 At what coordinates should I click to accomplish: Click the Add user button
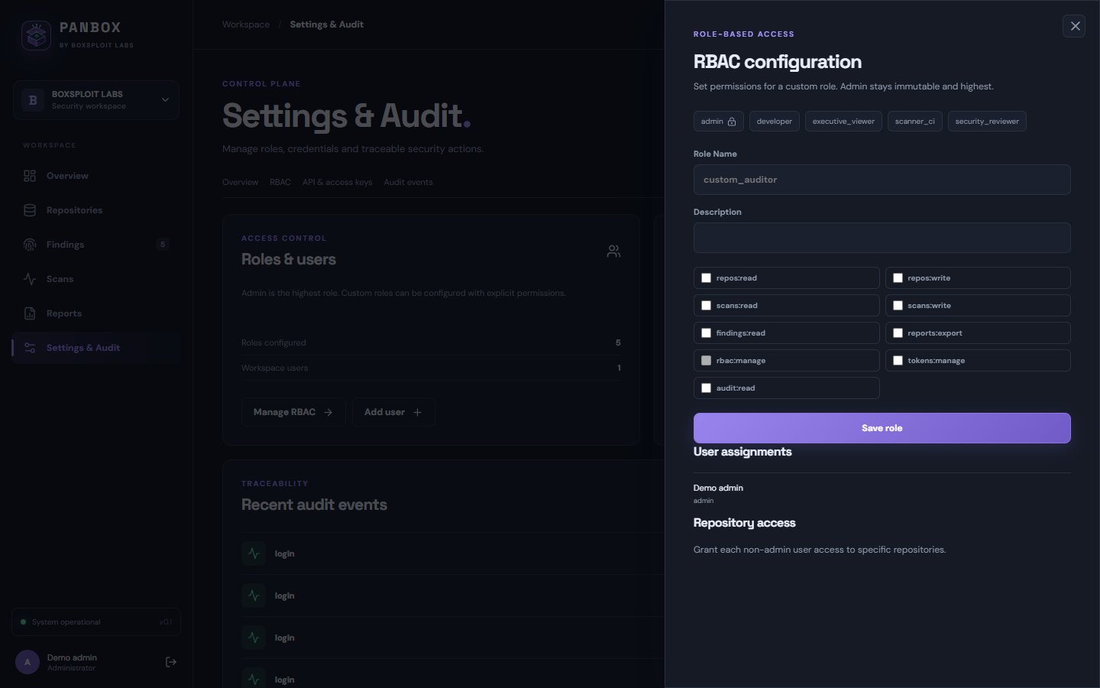coord(393,412)
